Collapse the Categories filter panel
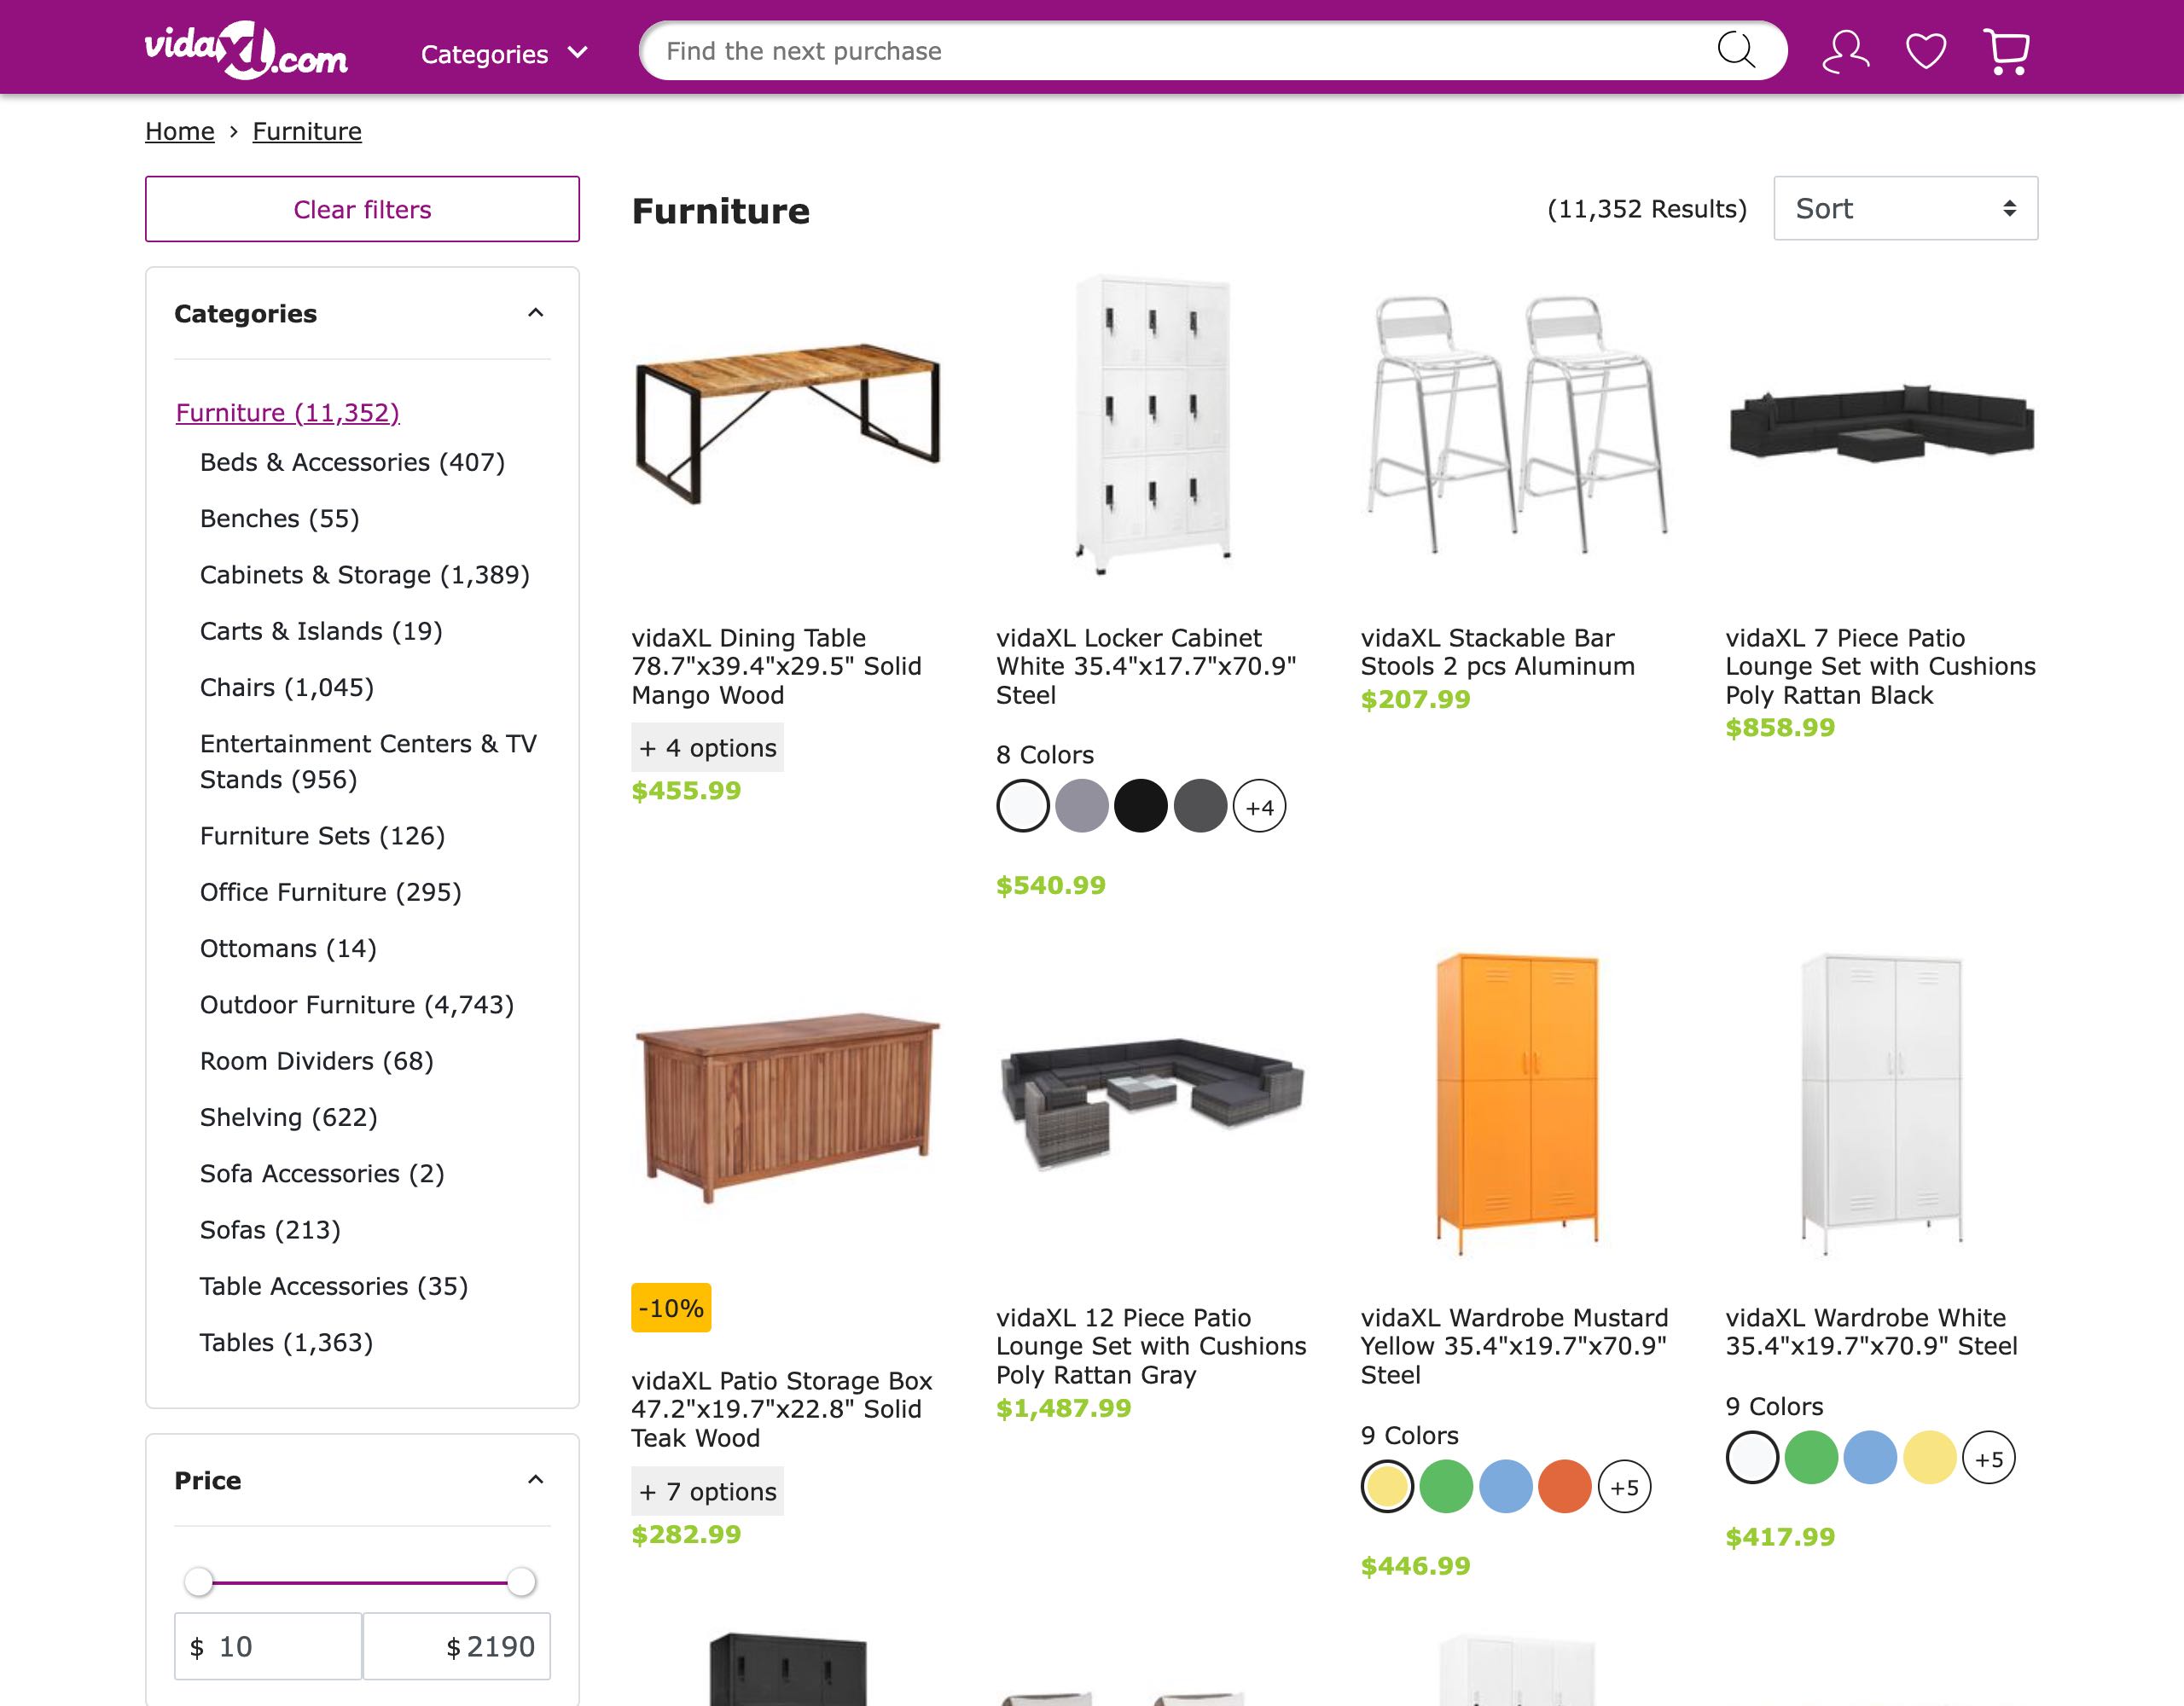 tap(536, 313)
